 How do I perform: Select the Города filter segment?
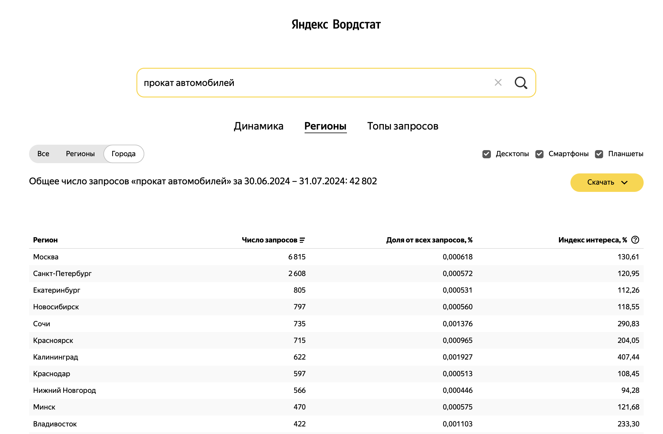(x=123, y=154)
